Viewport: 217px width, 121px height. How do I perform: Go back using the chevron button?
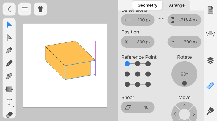(x=9, y=9)
